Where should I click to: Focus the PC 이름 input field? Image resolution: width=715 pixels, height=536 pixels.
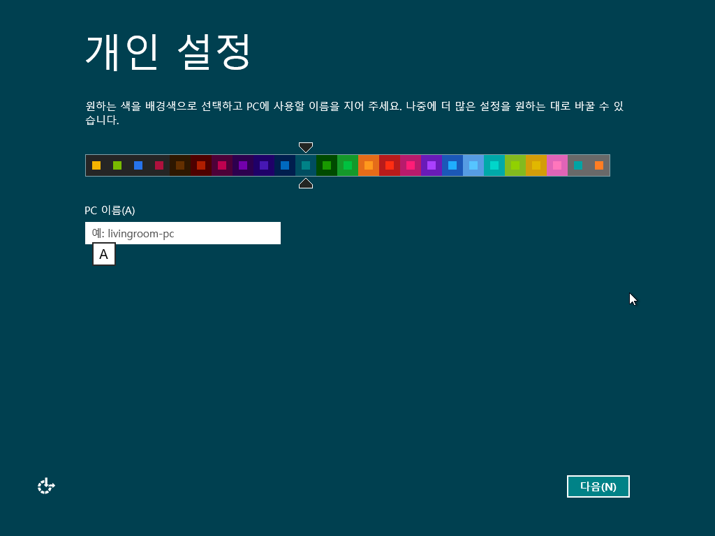[x=183, y=233]
